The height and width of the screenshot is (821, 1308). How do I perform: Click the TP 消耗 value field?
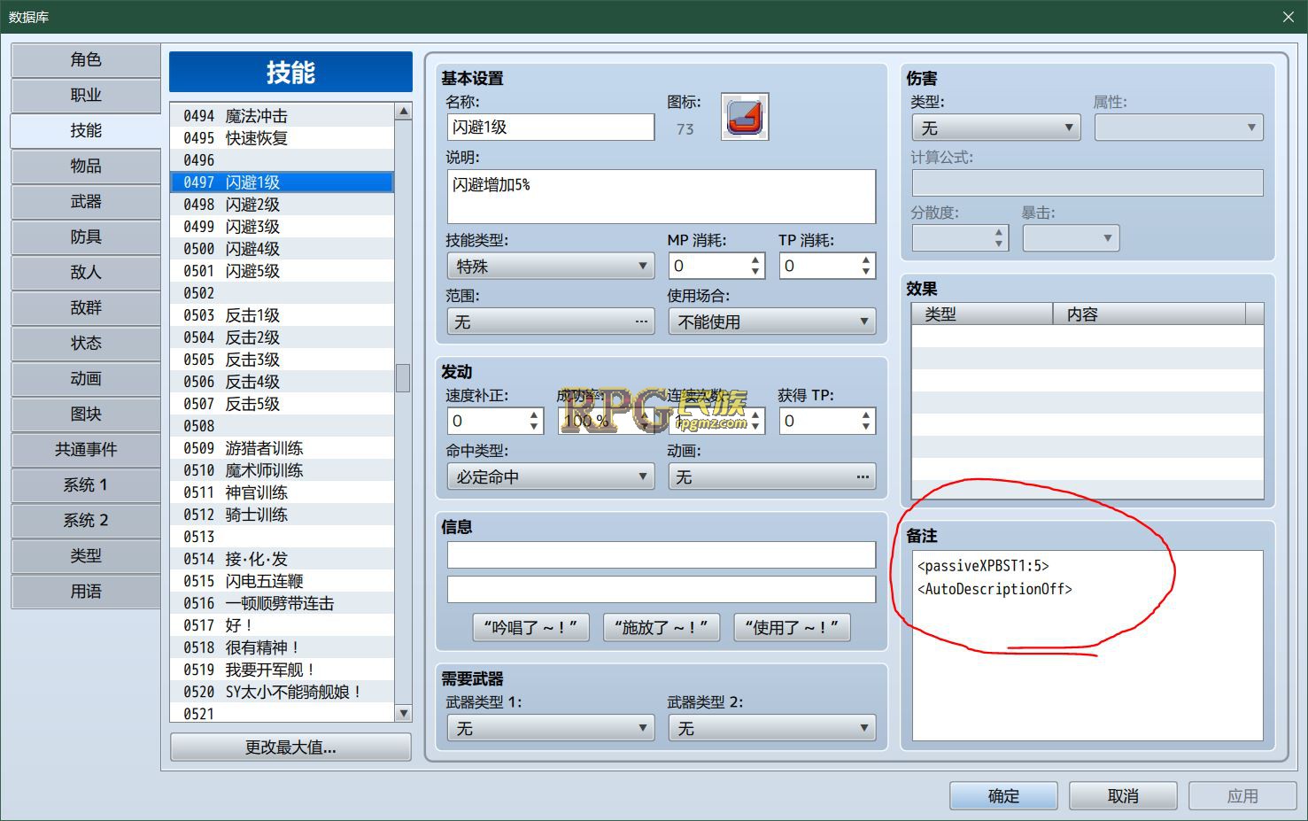(820, 266)
